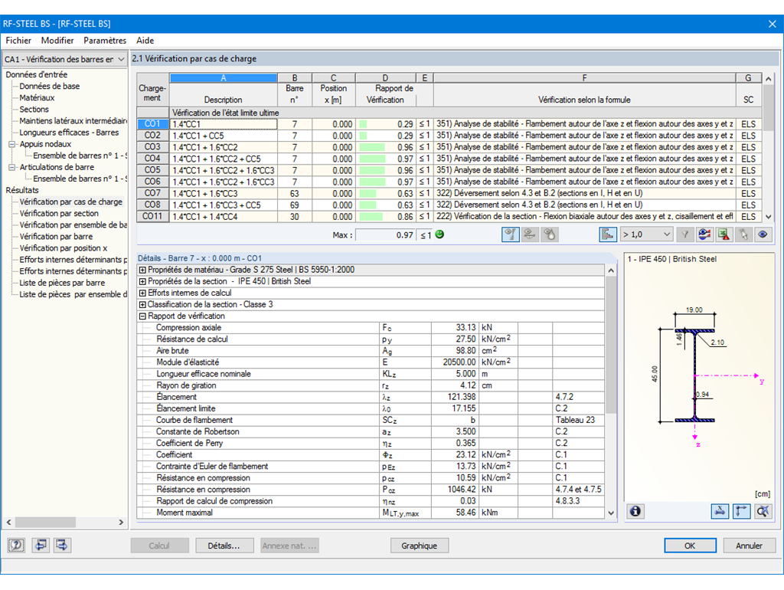
Task: Toggle member results view icon beside Max value
Action: pos(511,234)
